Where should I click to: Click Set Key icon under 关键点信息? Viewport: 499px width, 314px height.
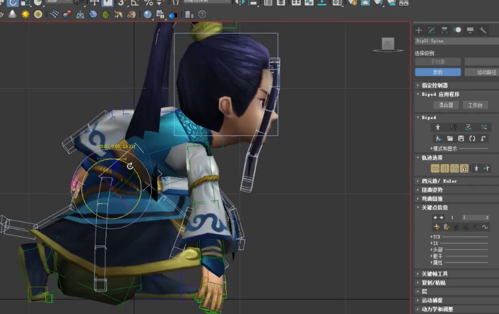(437, 227)
